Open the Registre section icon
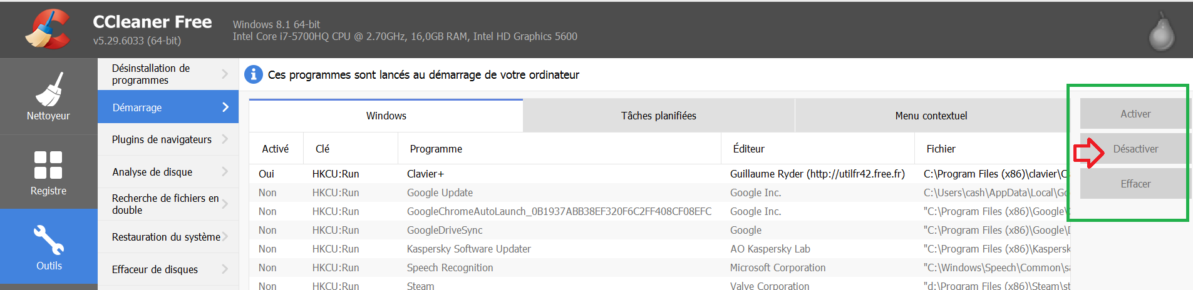The image size is (1193, 290). coord(48,172)
